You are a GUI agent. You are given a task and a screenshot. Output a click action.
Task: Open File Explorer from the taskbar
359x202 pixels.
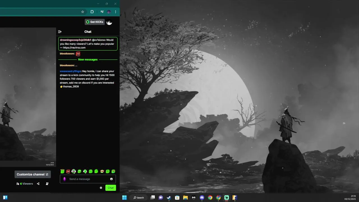(x=185, y=198)
